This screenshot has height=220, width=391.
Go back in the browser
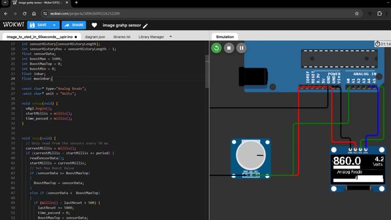pyautogui.click(x=5, y=13)
